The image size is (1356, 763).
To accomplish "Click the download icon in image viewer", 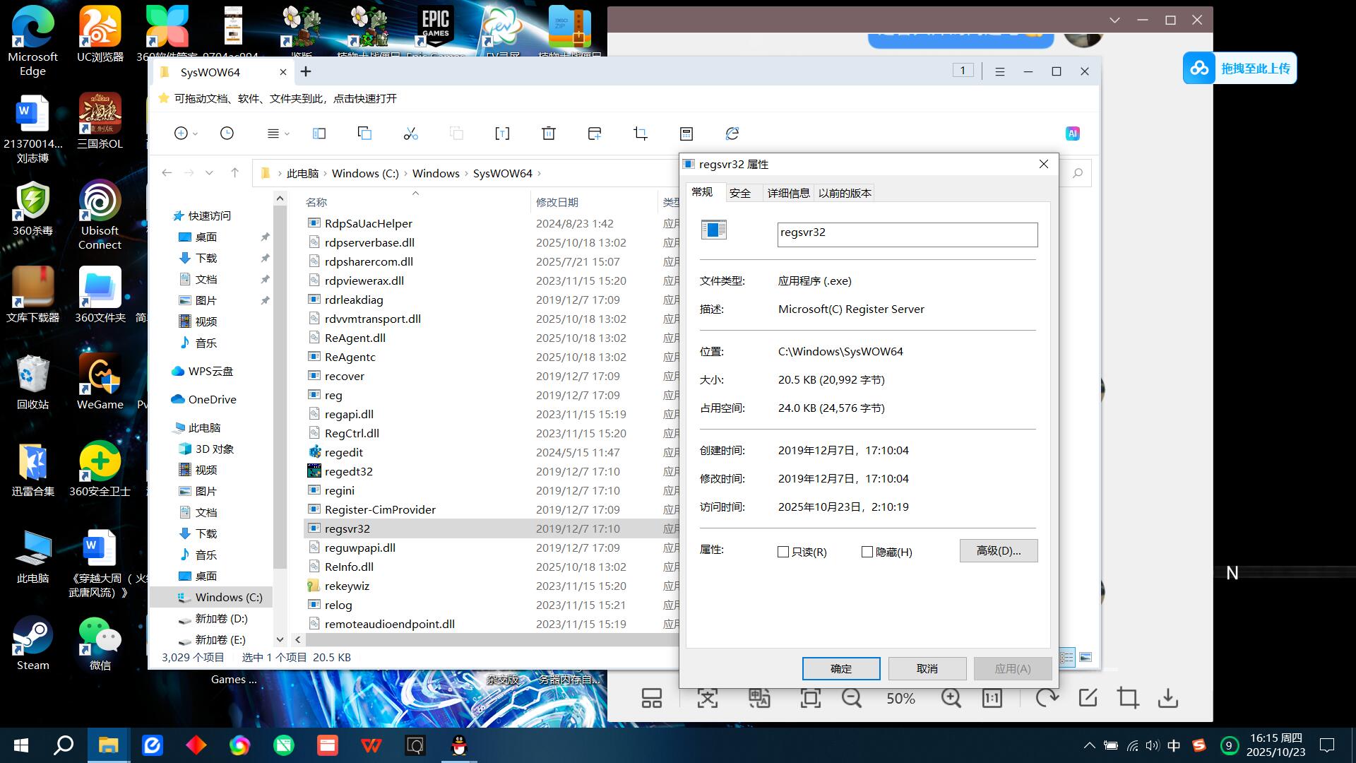I will click(1168, 698).
